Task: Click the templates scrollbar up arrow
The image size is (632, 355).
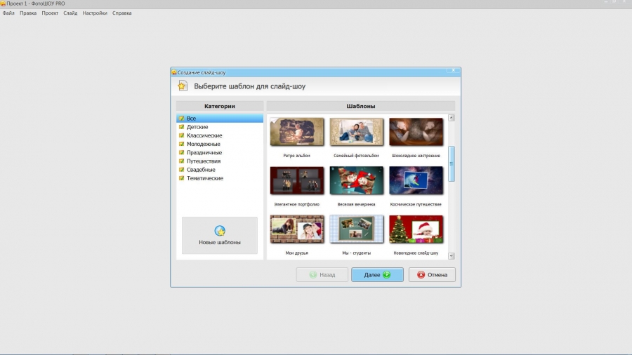Action: [452, 118]
